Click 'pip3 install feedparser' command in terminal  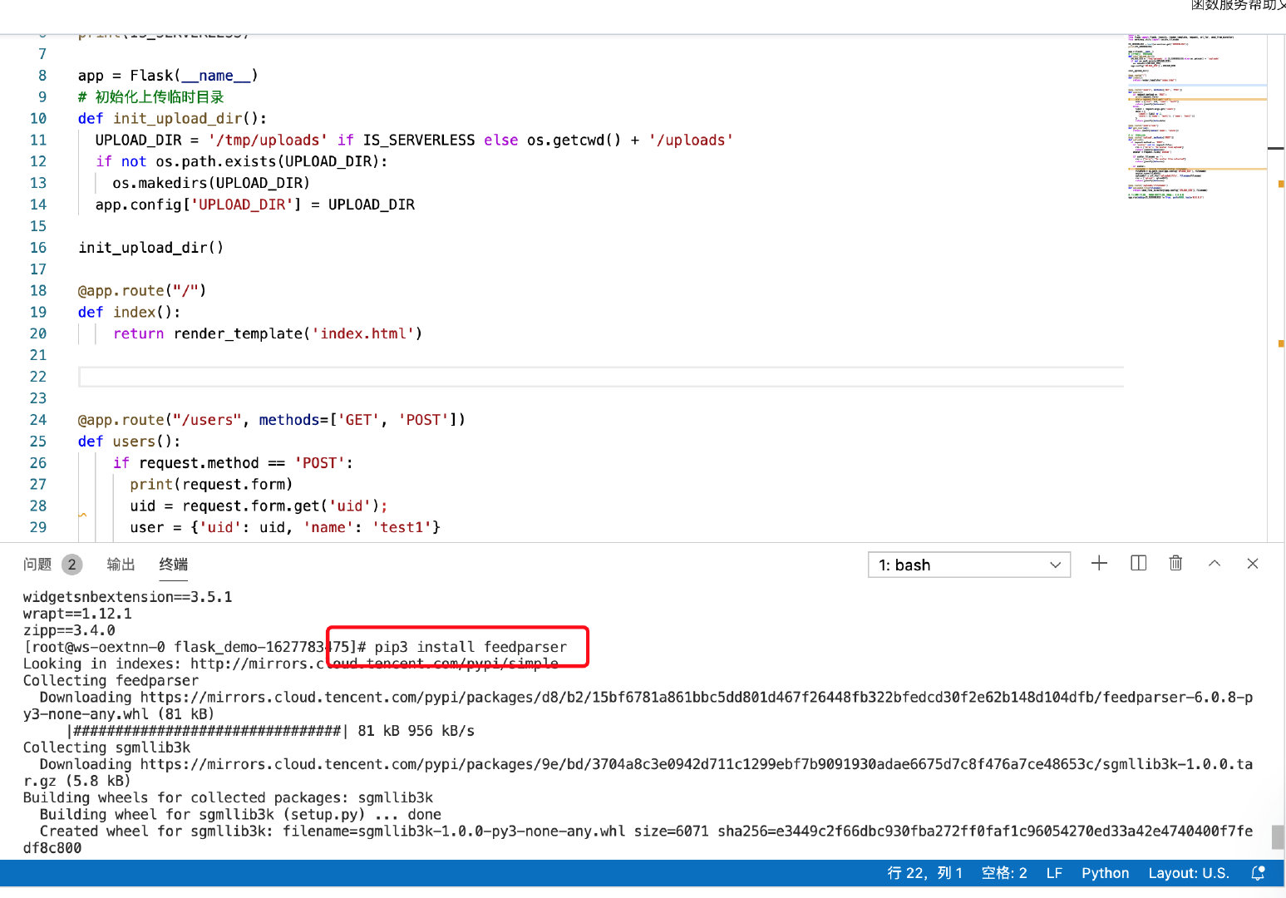point(471,647)
